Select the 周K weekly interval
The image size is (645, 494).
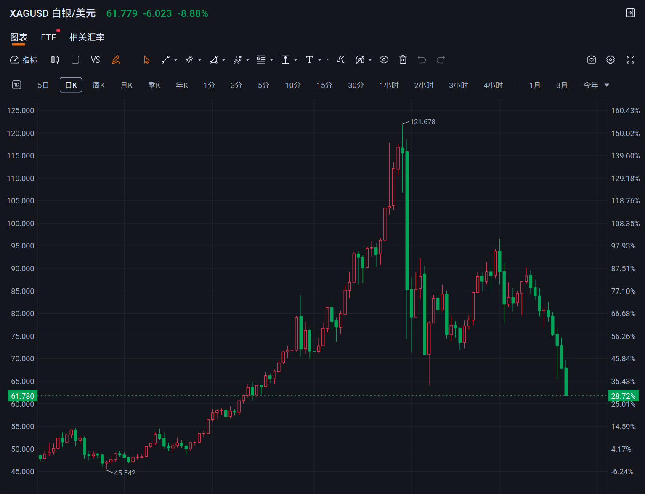(98, 85)
